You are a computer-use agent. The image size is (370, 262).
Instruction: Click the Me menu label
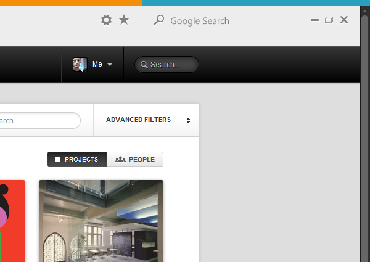(x=97, y=64)
